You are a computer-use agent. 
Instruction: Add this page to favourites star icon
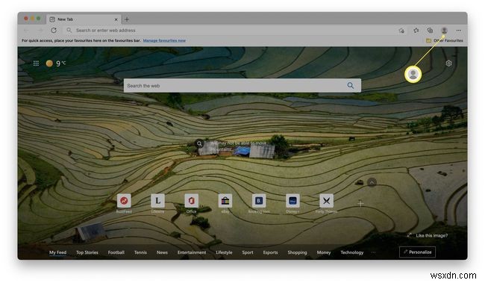(401, 31)
